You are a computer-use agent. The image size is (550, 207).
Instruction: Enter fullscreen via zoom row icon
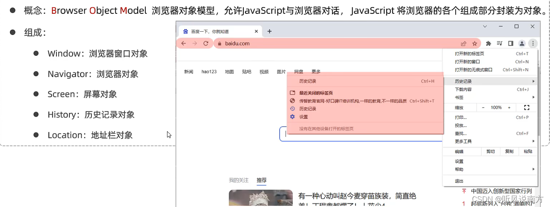pyautogui.click(x=527, y=107)
